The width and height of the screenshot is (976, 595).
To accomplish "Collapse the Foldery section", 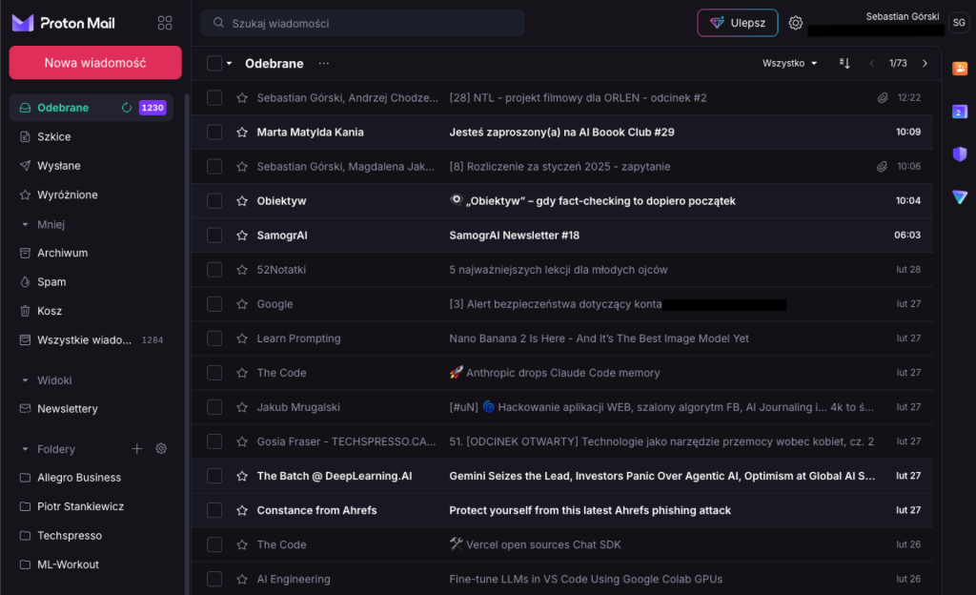I will click(x=26, y=449).
